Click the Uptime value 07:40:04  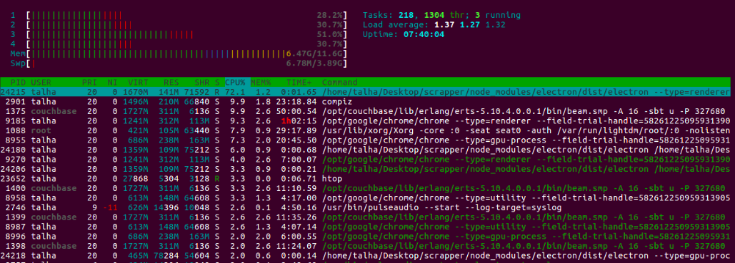click(x=424, y=35)
